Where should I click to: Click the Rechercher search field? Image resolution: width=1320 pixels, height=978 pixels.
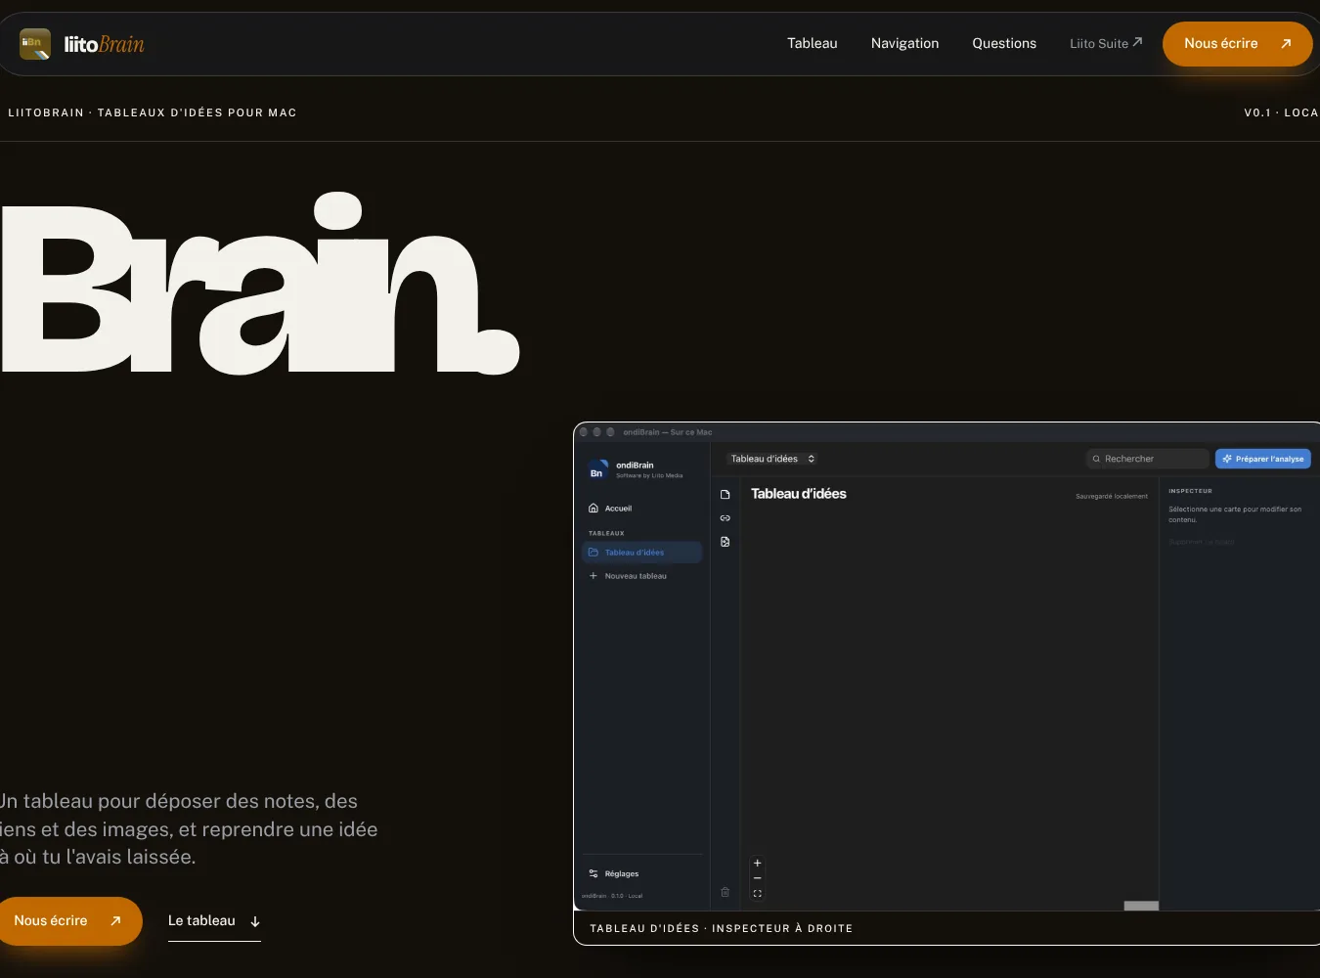point(1147,459)
